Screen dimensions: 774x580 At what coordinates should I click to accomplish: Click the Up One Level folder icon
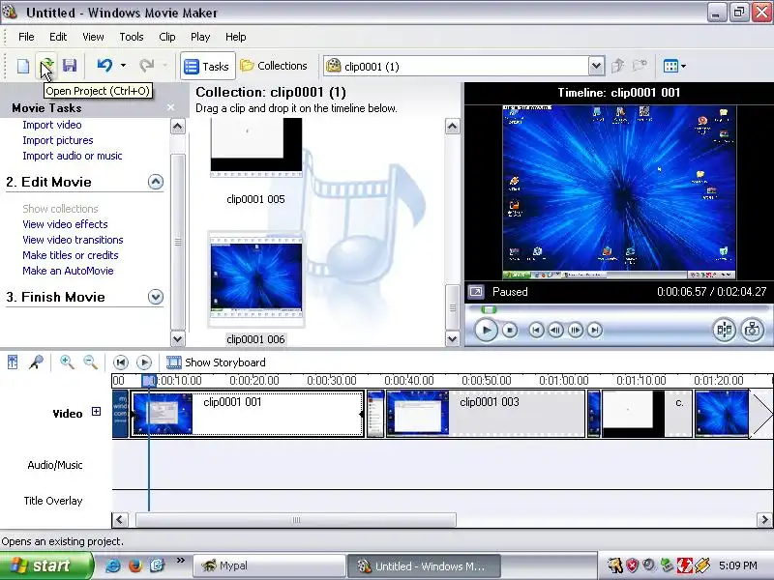617,66
